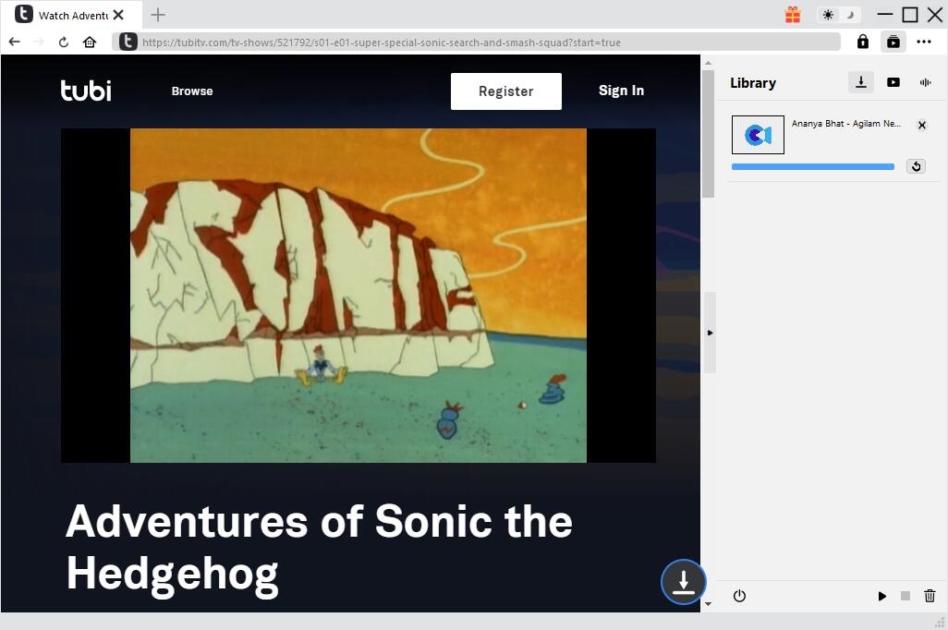Stop downloads with the square button
Viewport: 948px width, 630px height.
(905, 596)
